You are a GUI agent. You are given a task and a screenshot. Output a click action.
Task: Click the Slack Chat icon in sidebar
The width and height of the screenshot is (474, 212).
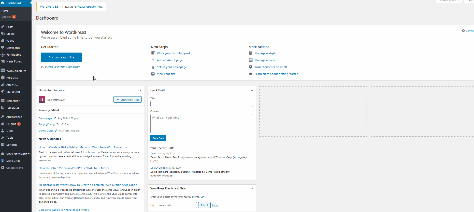pyautogui.click(x=3, y=161)
